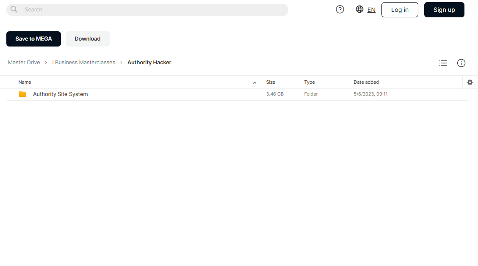
Task: Focus the Search input field
Action: [x=147, y=10]
